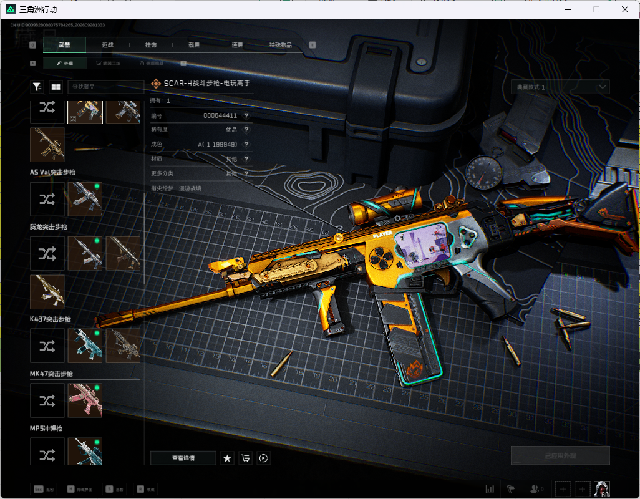The height and width of the screenshot is (499, 640).
Task: Focus the 查找藏品 search field
Action: tap(105, 87)
